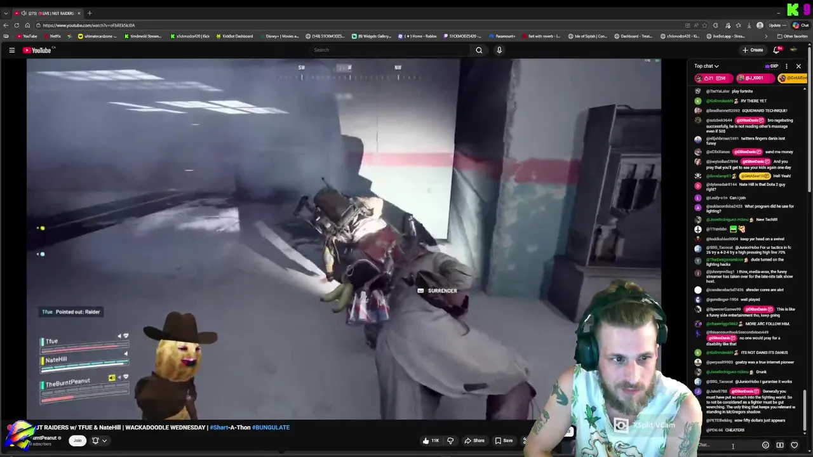813x457 pixels.
Task: Start voice search with microphone icon
Action: click(x=499, y=50)
